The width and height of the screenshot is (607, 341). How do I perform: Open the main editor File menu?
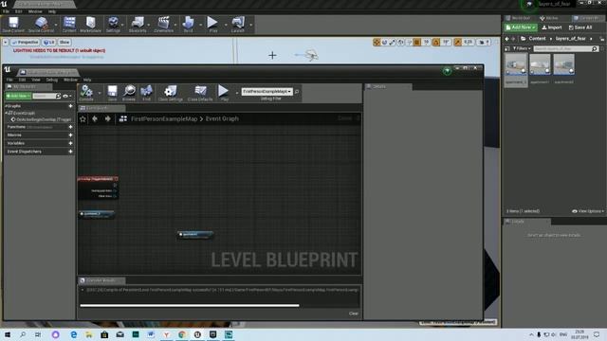tap(6, 11)
